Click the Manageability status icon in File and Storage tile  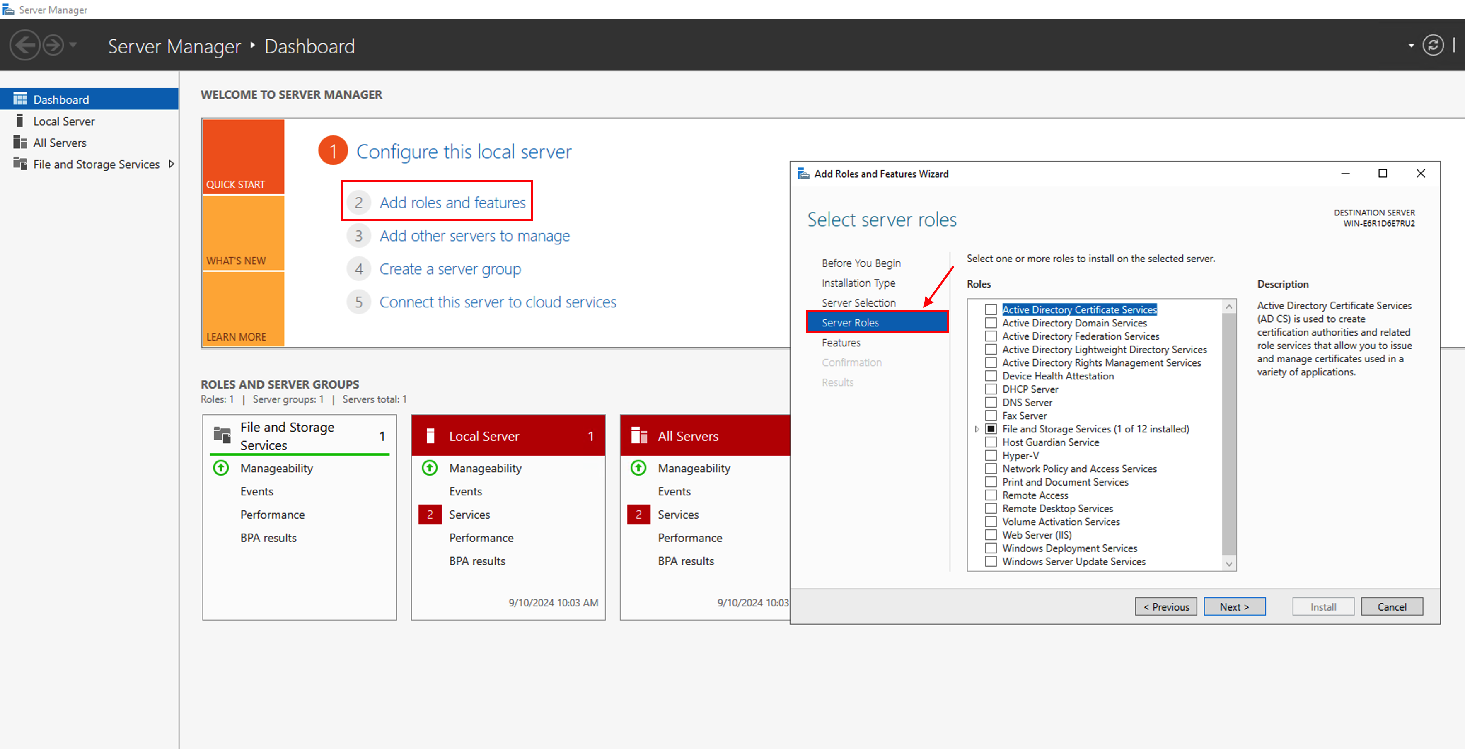coord(221,468)
